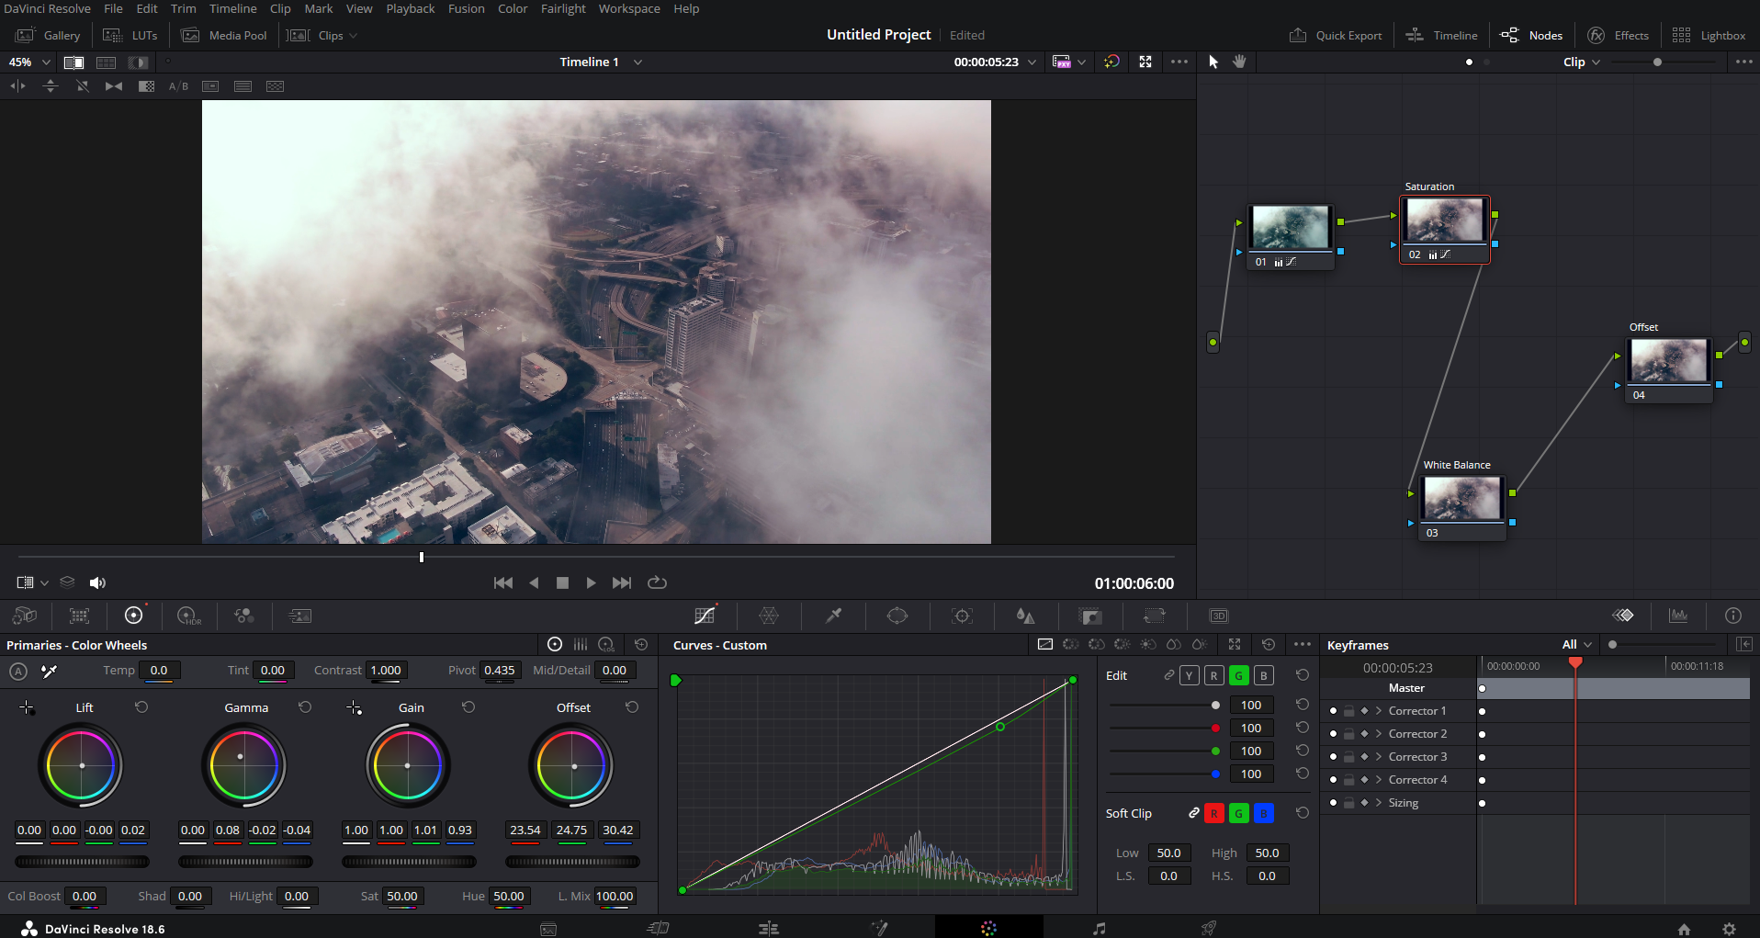This screenshot has width=1760, height=938.
Task: Select the Qualifier eyedropper tool
Action: tap(834, 616)
